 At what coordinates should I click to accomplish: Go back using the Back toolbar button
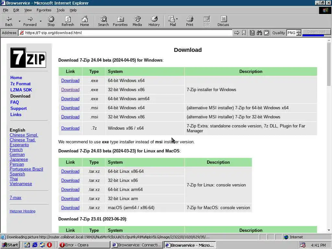tap(9, 21)
